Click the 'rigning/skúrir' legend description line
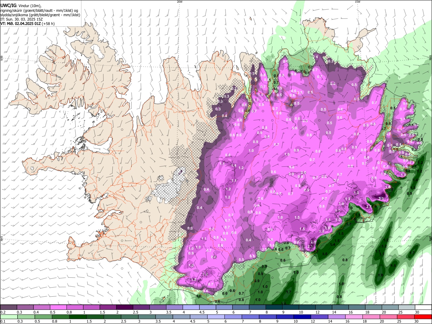This screenshot has height=324, width=432. coord(39,10)
